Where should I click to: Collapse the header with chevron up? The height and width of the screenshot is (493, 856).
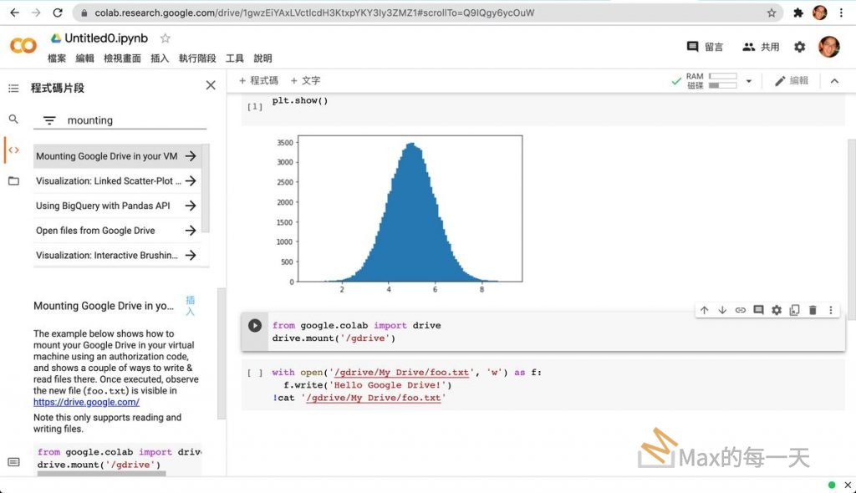pyautogui.click(x=833, y=81)
